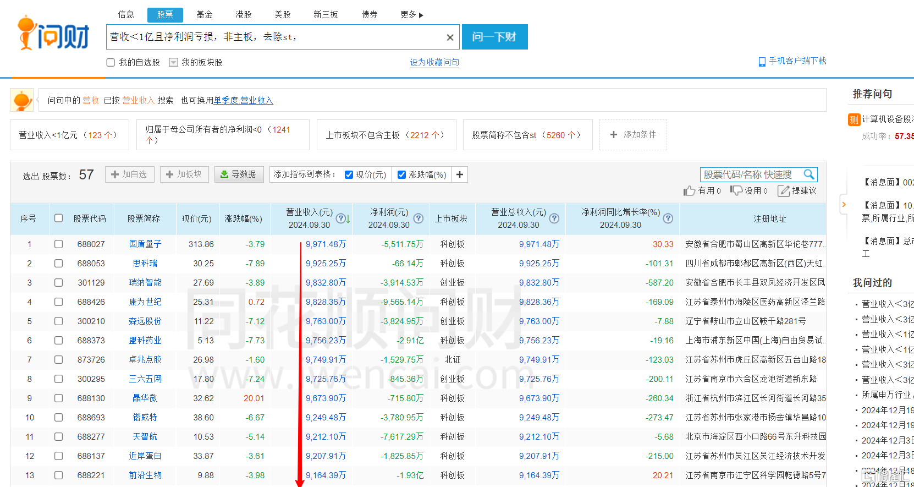This screenshot has height=487, width=914.
Task: Click the help icon beside 净利润同比增长率 header
Action: [668, 218]
